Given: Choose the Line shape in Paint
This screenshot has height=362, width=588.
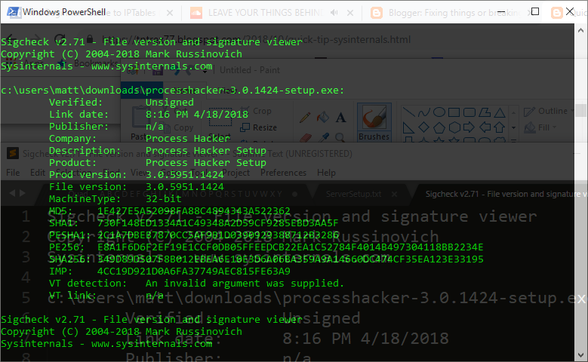Looking at the screenshot, I should click(408, 112).
